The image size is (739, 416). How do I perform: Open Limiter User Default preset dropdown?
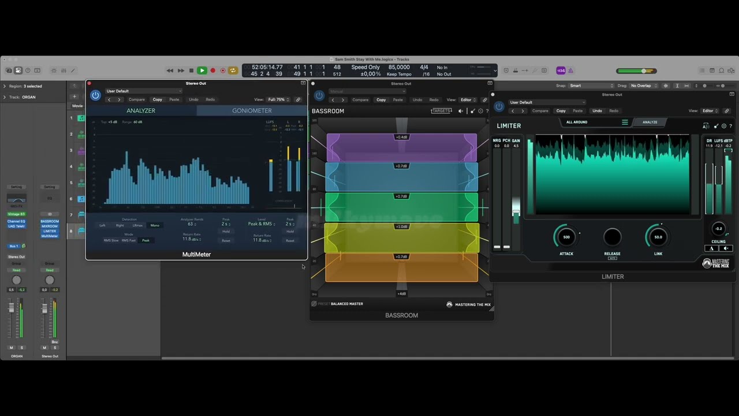[547, 102]
